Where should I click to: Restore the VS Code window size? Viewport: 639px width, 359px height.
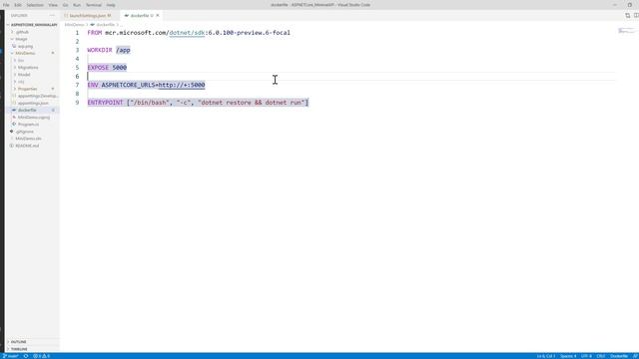click(630, 5)
